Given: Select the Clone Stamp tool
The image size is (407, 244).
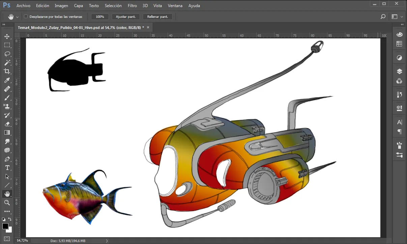Looking at the screenshot, I should (7, 106).
